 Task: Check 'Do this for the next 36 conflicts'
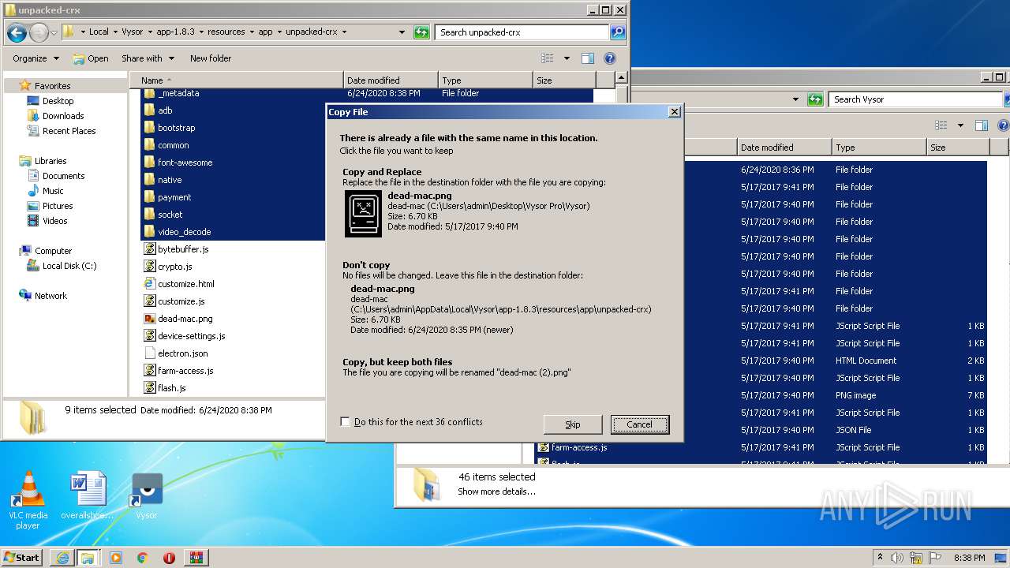(x=345, y=422)
